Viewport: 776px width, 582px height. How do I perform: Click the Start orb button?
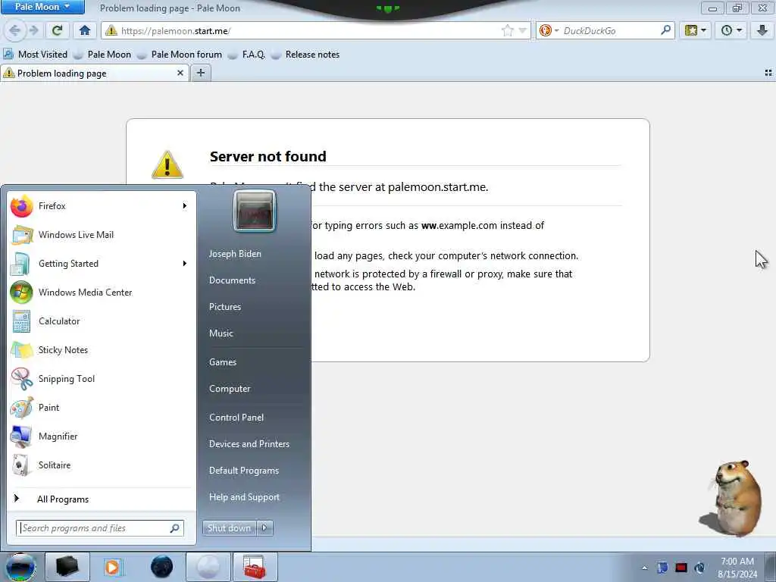pyautogui.click(x=20, y=567)
